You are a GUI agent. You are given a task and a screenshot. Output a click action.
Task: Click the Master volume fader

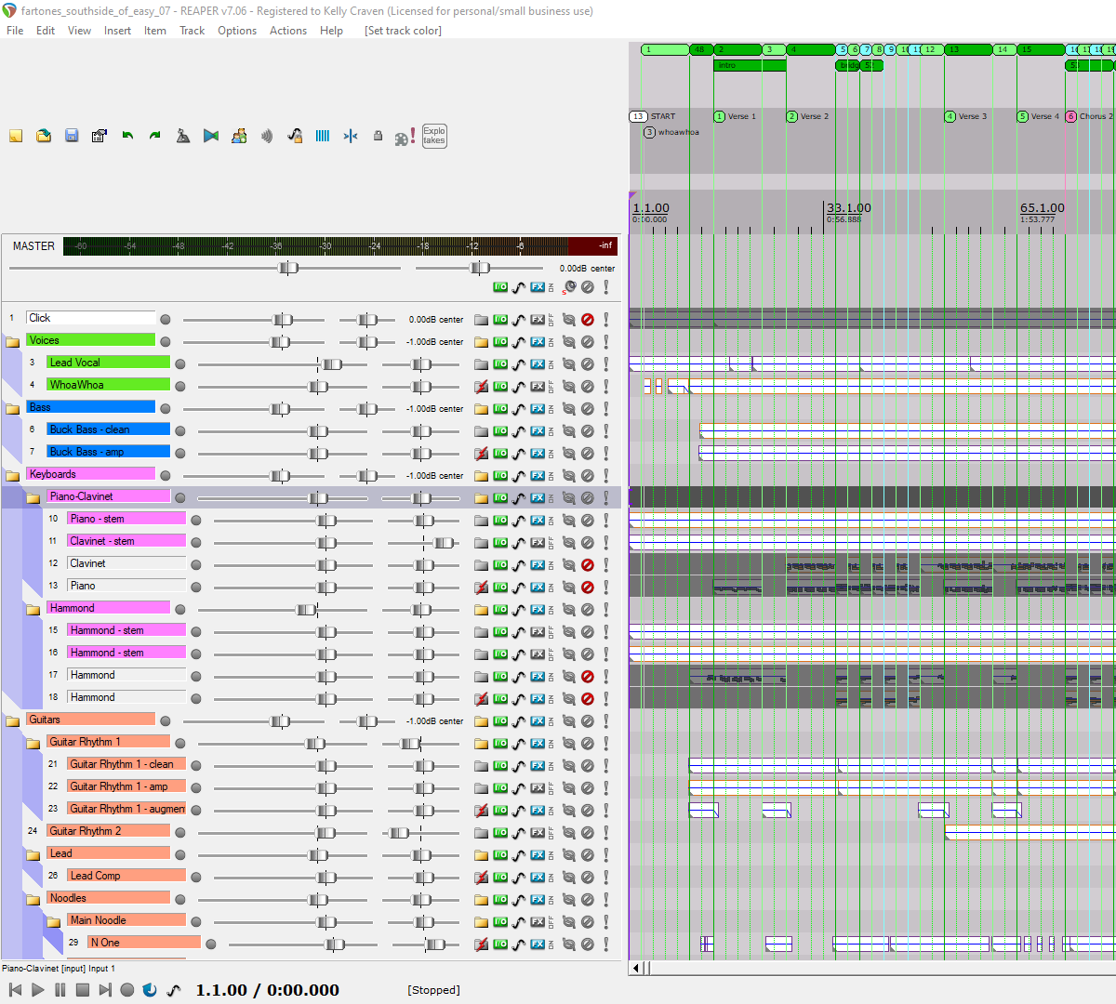(x=288, y=268)
